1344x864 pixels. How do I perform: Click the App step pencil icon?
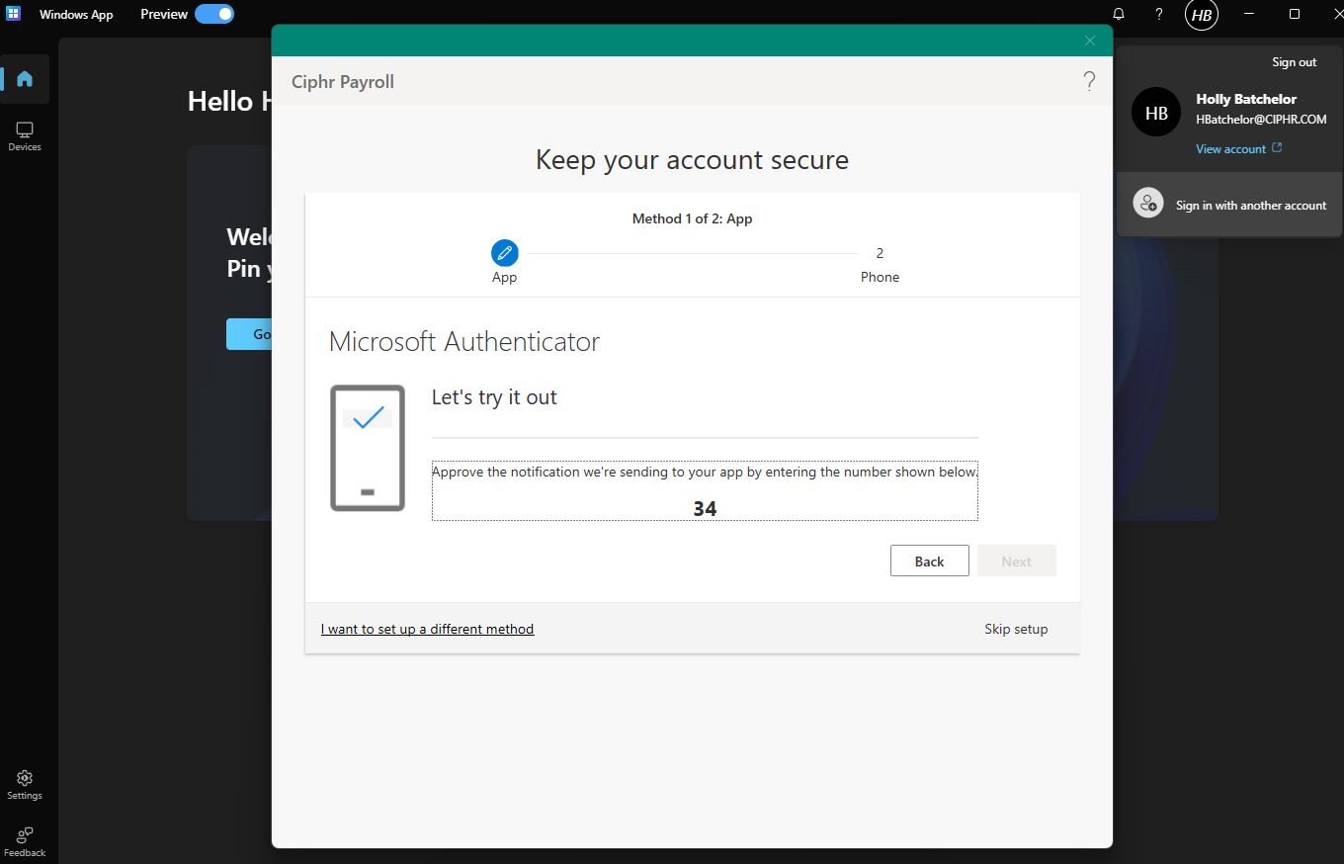click(x=505, y=253)
